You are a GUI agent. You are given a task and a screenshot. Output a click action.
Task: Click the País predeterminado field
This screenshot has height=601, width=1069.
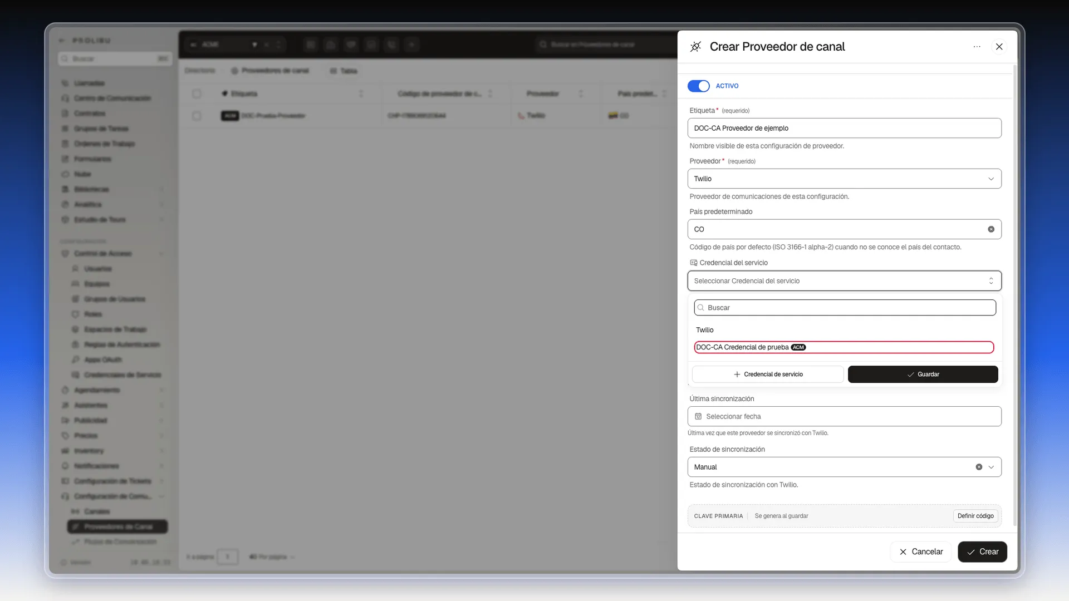[844, 229]
